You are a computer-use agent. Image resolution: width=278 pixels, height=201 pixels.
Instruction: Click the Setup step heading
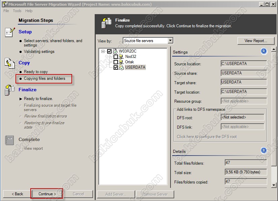pyautogui.click(x=25, y=32)
